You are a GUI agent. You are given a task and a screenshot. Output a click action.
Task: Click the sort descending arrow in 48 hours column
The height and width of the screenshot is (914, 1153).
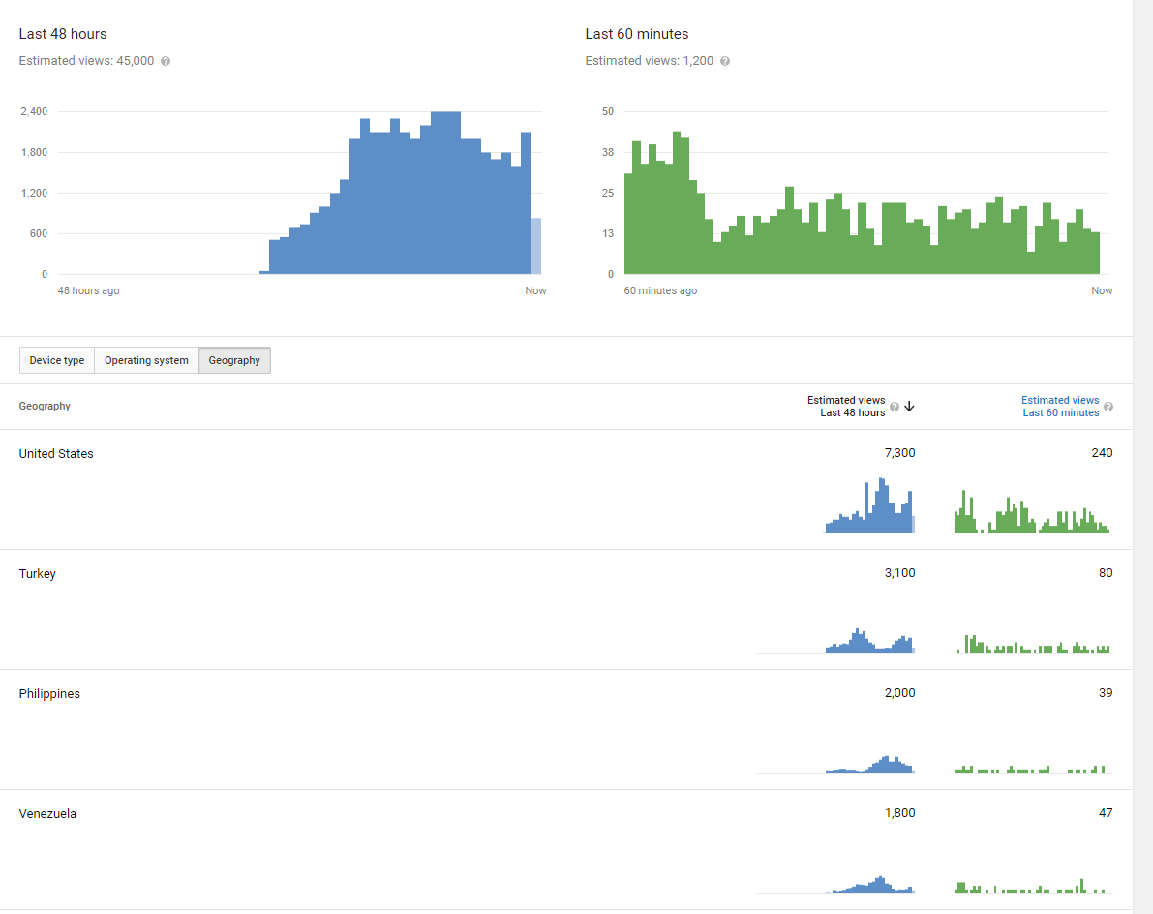point(910,407)
